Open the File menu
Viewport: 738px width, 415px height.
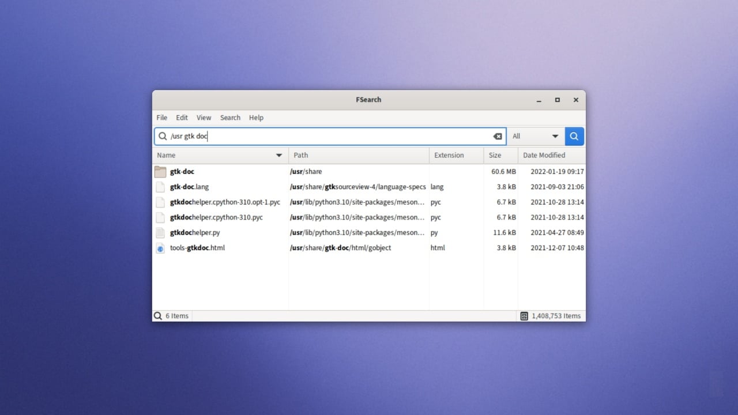click(x=162, y=118)
